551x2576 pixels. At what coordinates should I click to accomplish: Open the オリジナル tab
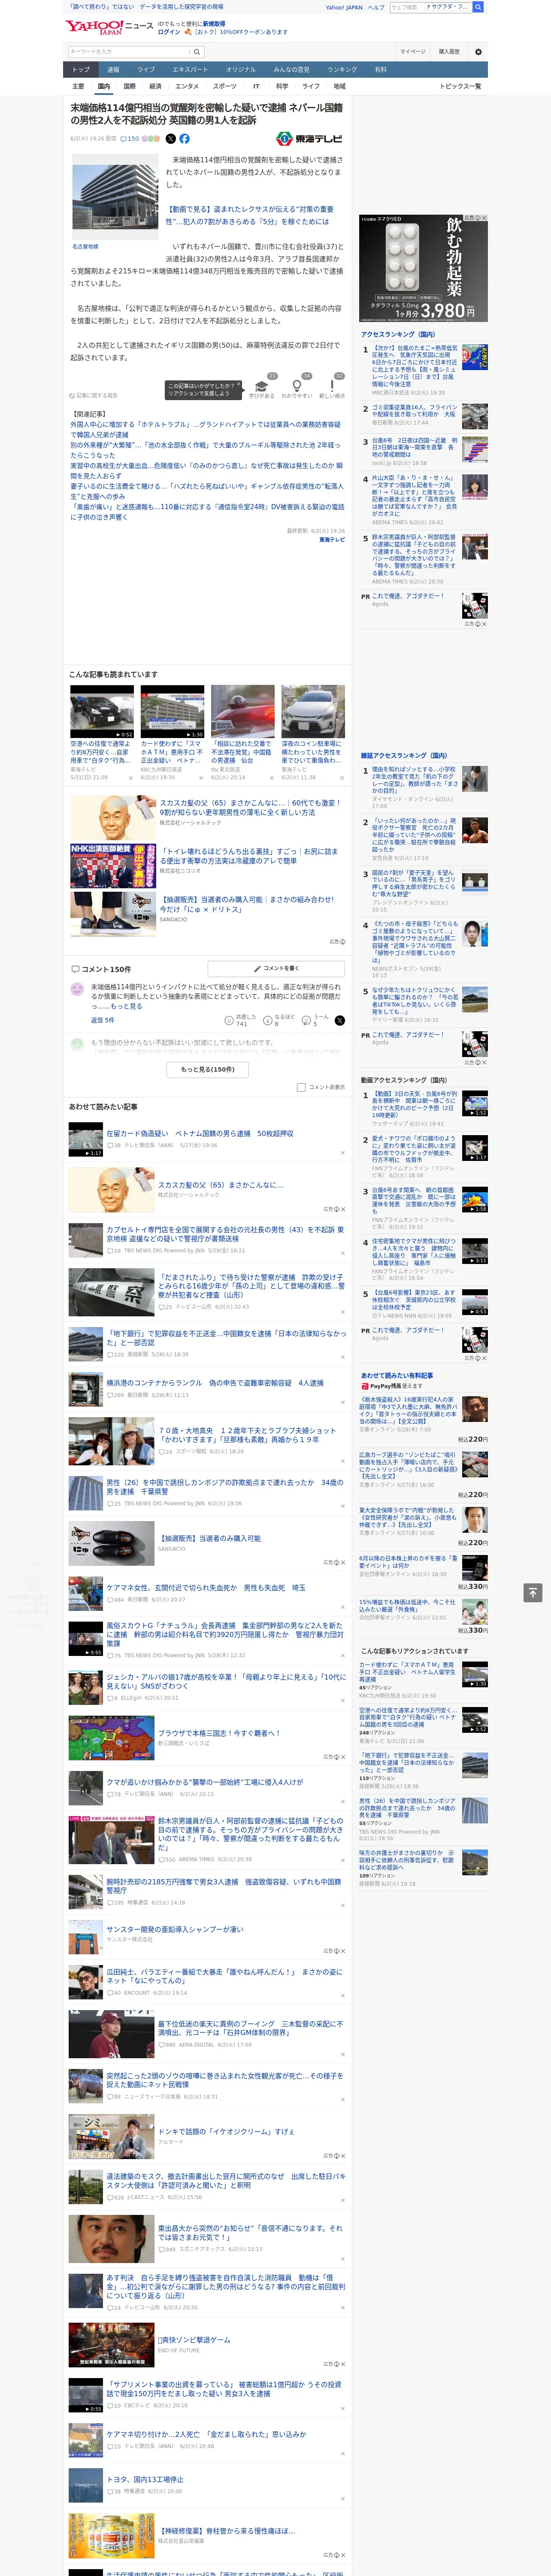pos(241,70)
